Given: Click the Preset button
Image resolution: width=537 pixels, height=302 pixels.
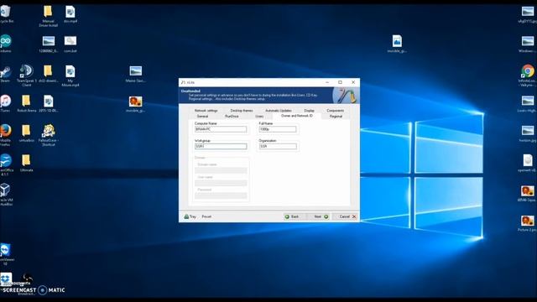Looking at the screenshot, I should pos(206,216).
